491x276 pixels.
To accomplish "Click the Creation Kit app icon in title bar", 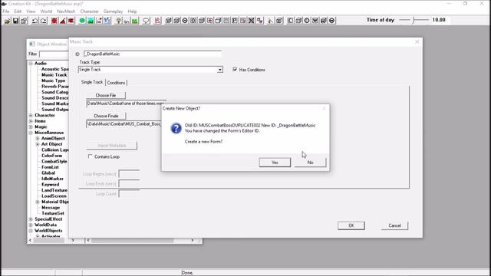I will (x=4, y=3).
